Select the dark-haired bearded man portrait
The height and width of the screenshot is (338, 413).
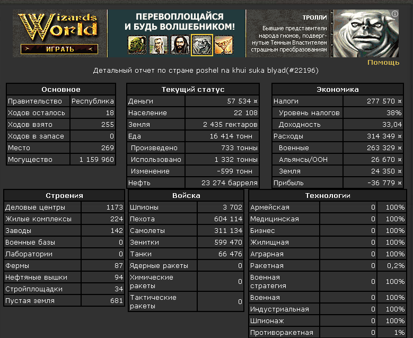click(180, 45)
